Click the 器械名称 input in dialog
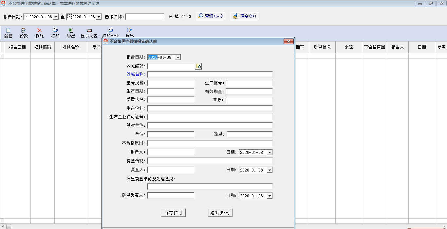447x229 pixels. [x=210, y=74]
